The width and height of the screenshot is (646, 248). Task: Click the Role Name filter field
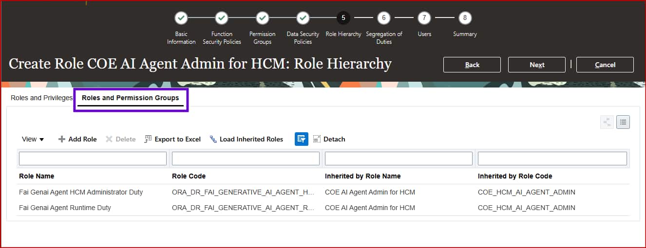point(93,159)
